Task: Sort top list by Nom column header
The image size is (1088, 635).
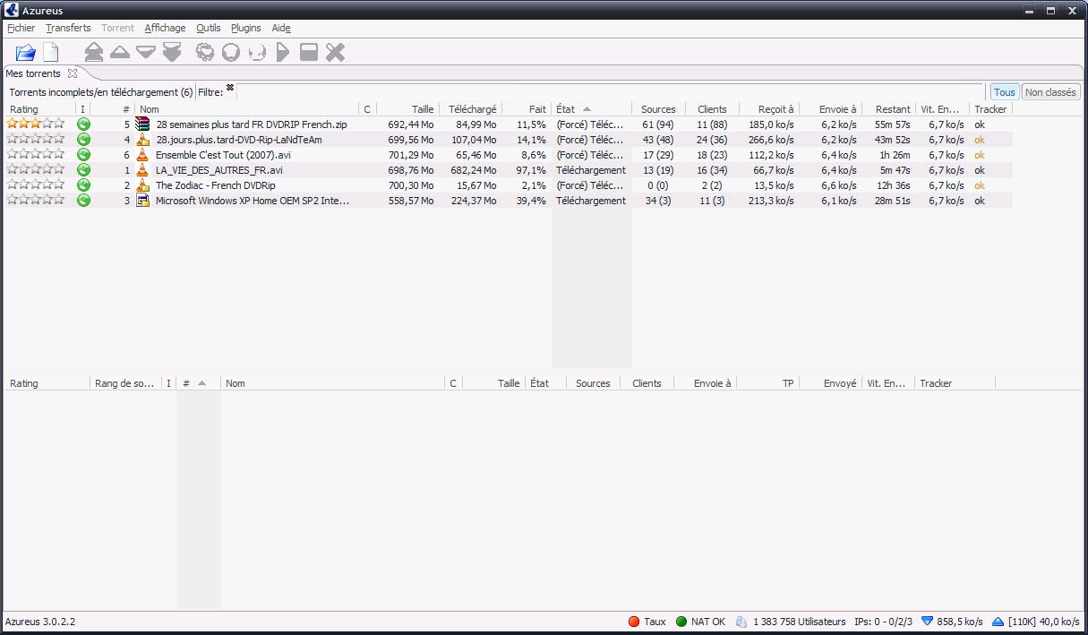Action: pyautogui.click(x=246, y=109)
